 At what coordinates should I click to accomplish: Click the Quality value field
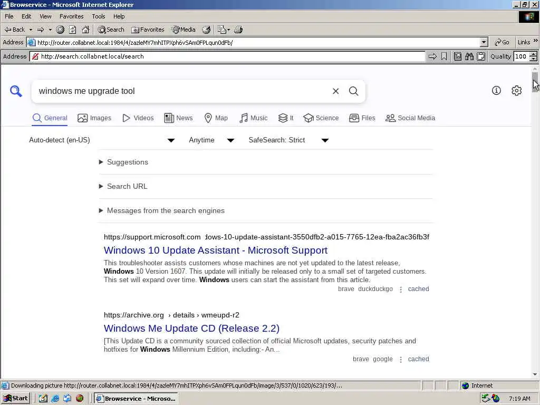521,56
